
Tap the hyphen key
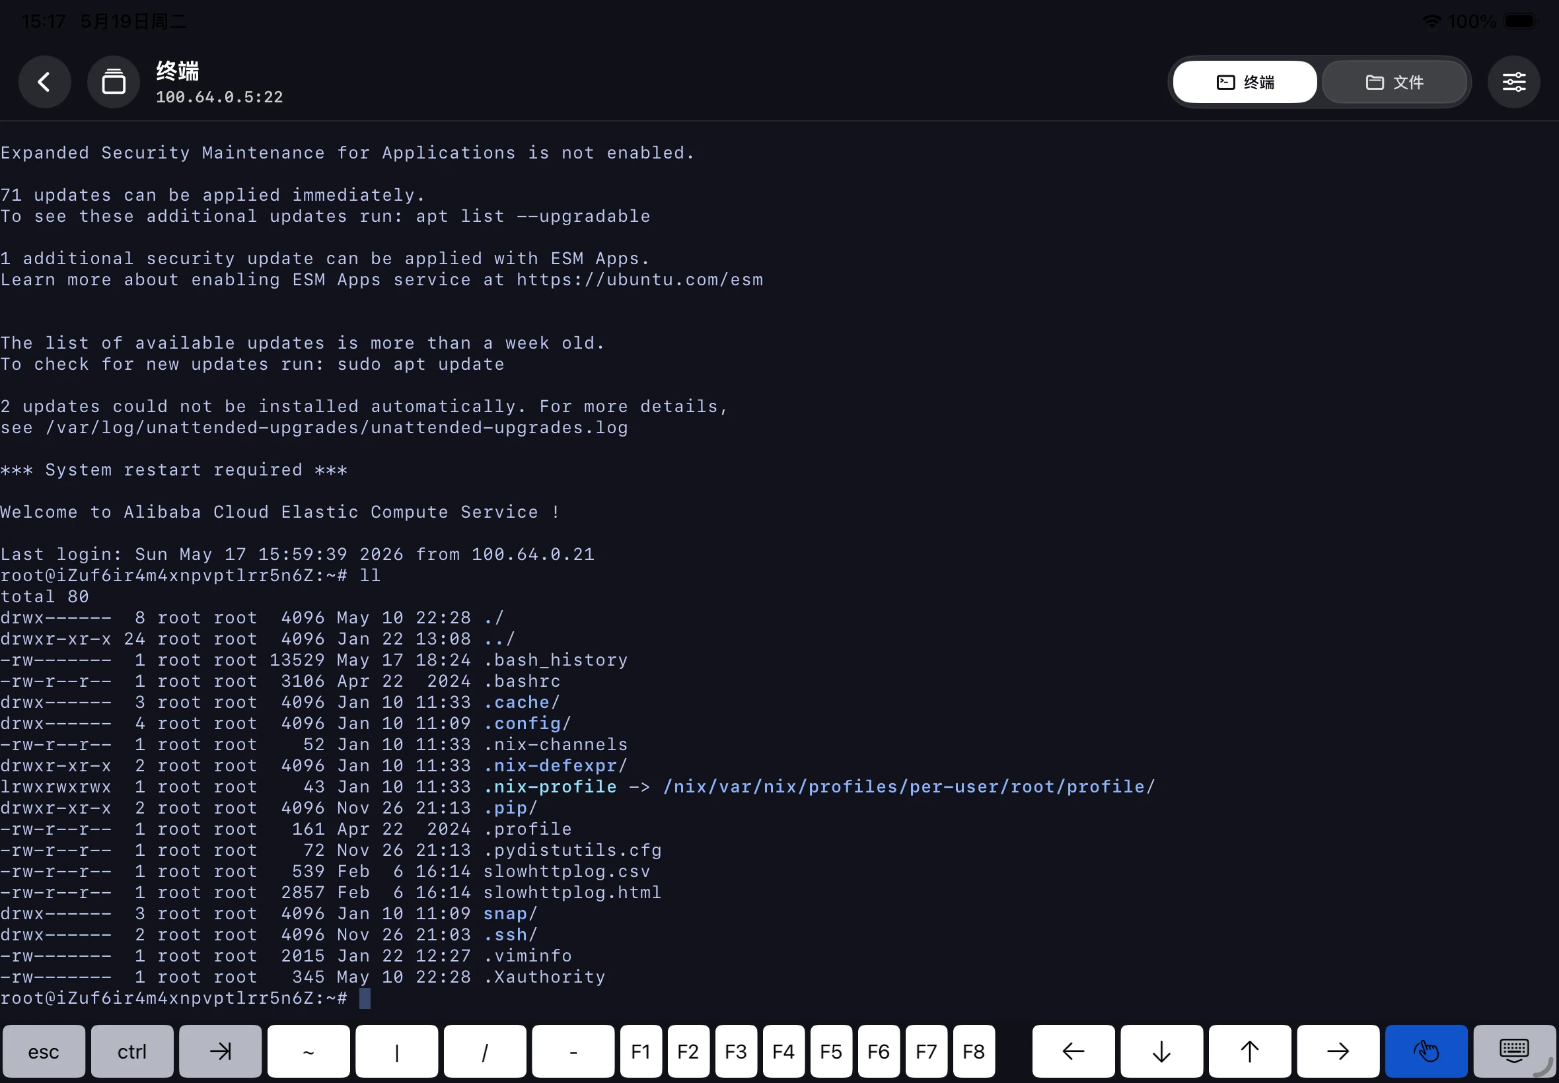click(573, 1051)
